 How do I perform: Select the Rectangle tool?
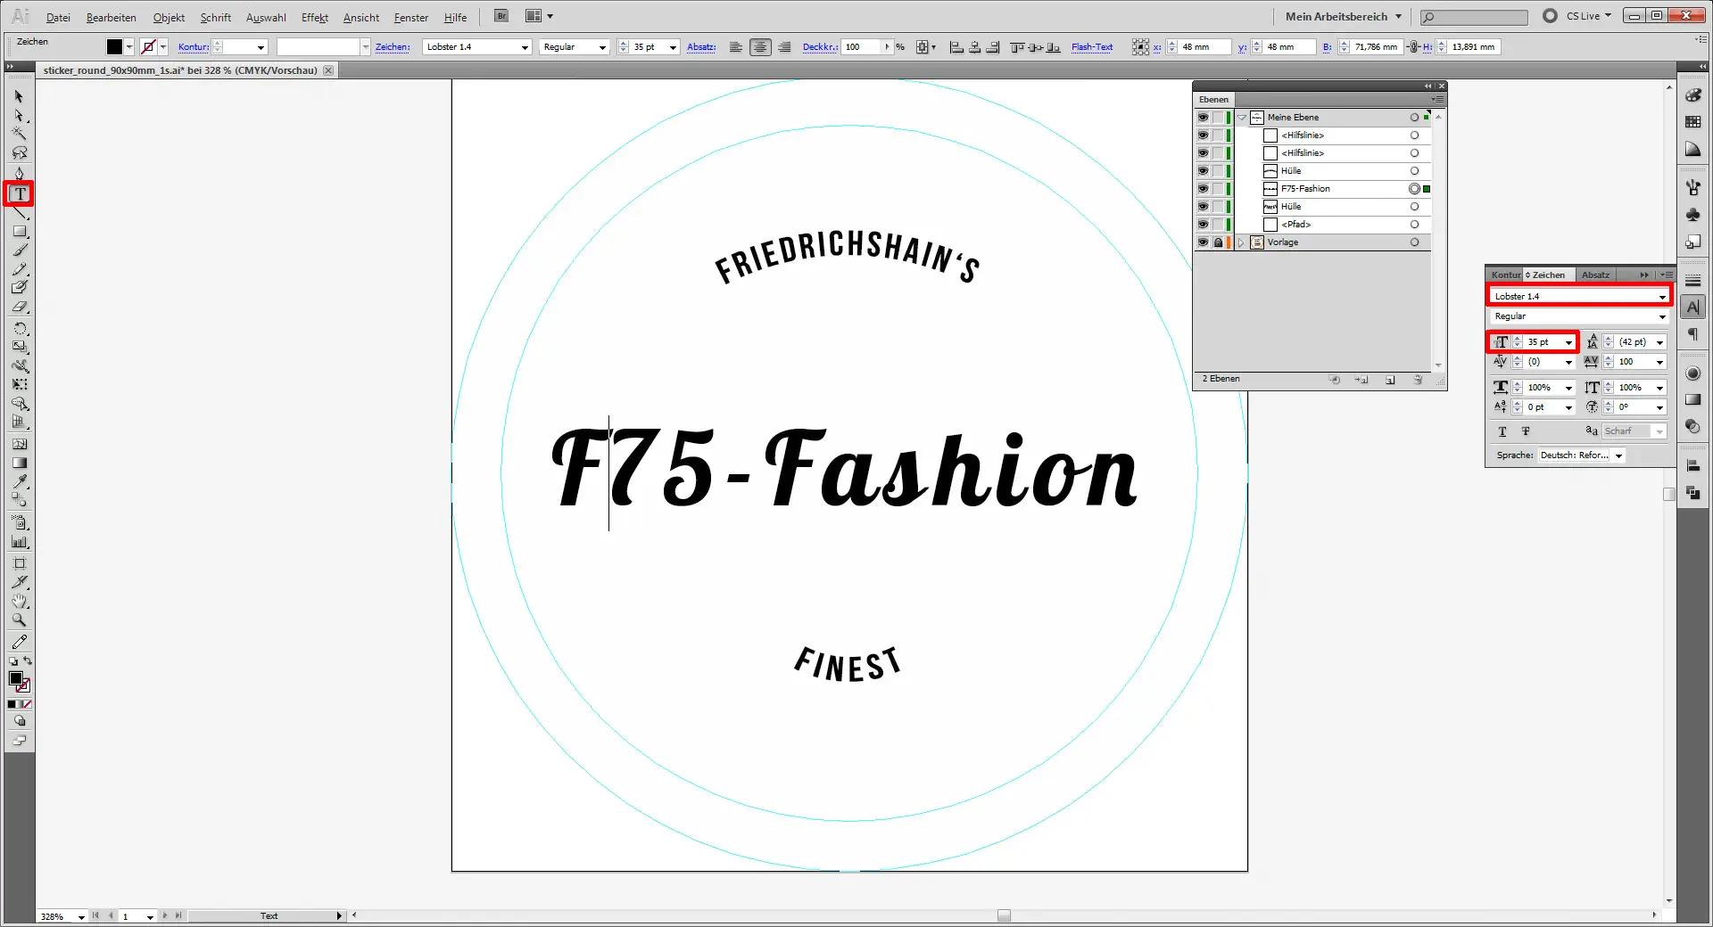(20, 232)
